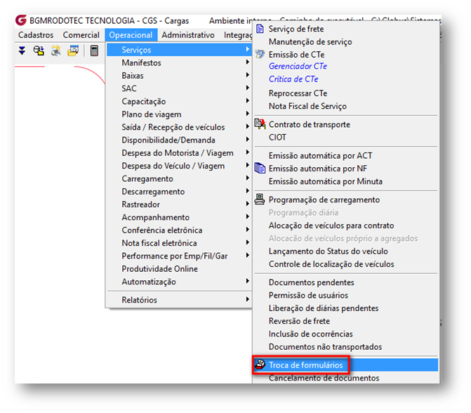This screenshot has width=471, height=413.
Task: Select Reversão de frete
Action: [299, 321]
